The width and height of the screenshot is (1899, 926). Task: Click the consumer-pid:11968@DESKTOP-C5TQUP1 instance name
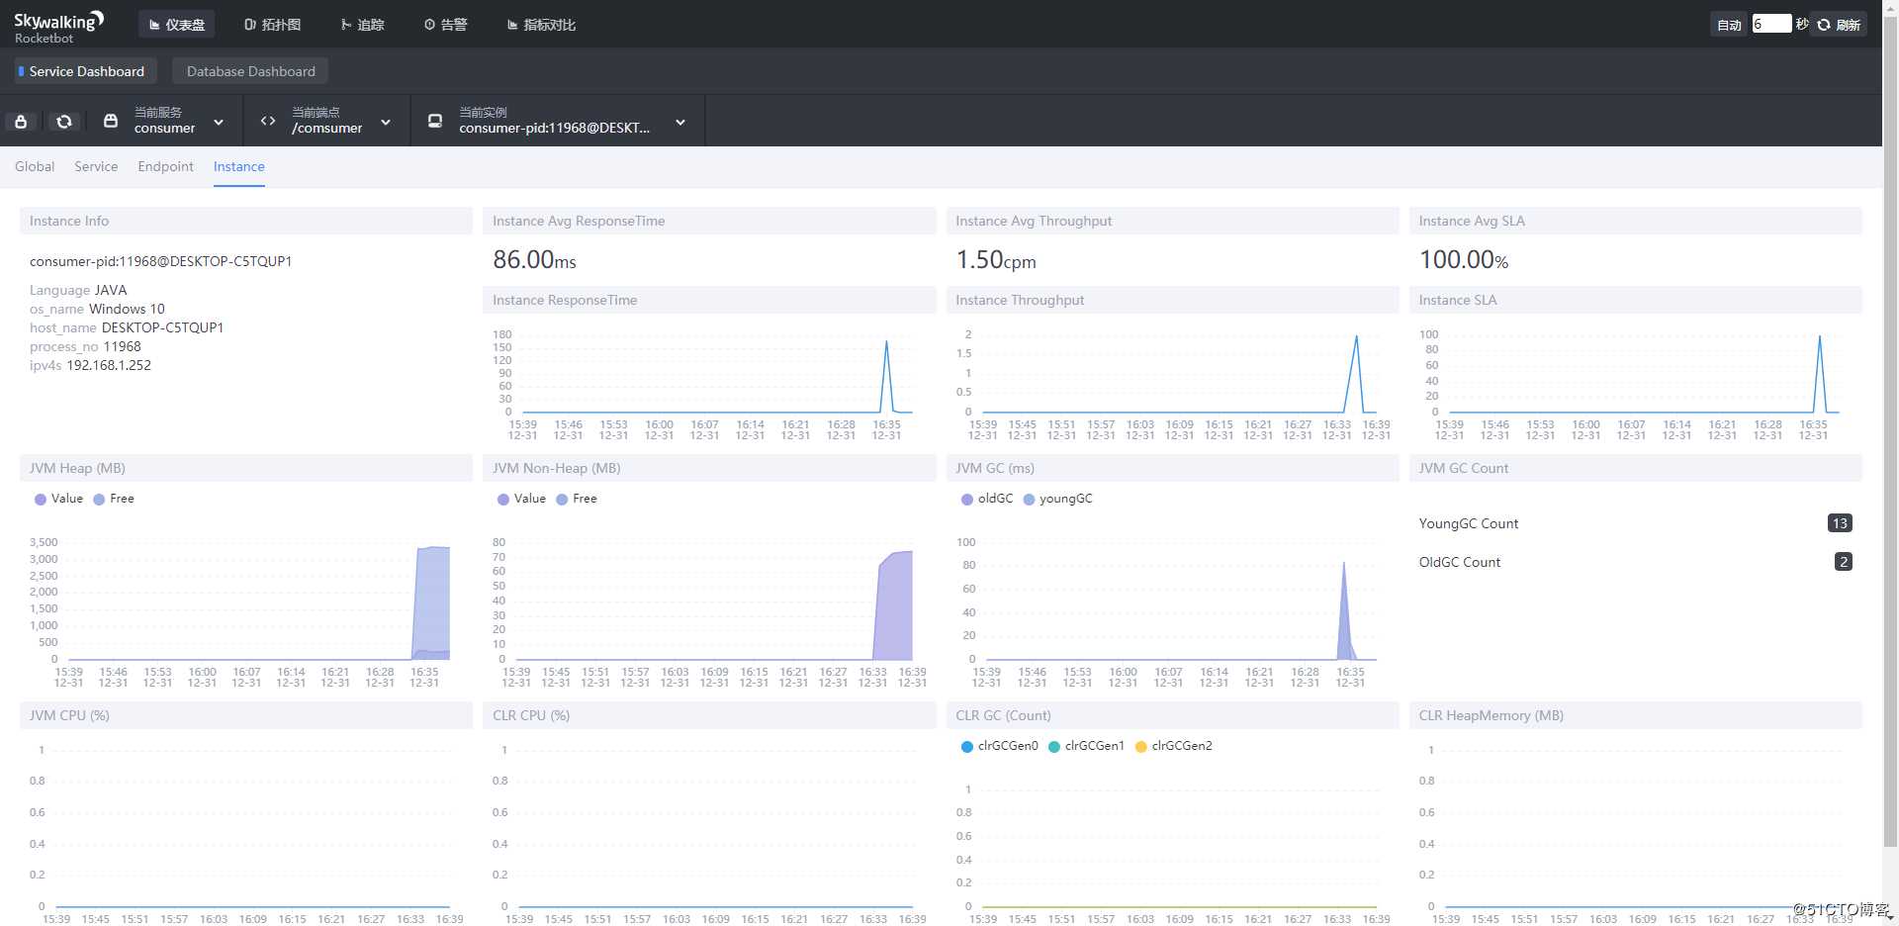[x=160, y=261]
